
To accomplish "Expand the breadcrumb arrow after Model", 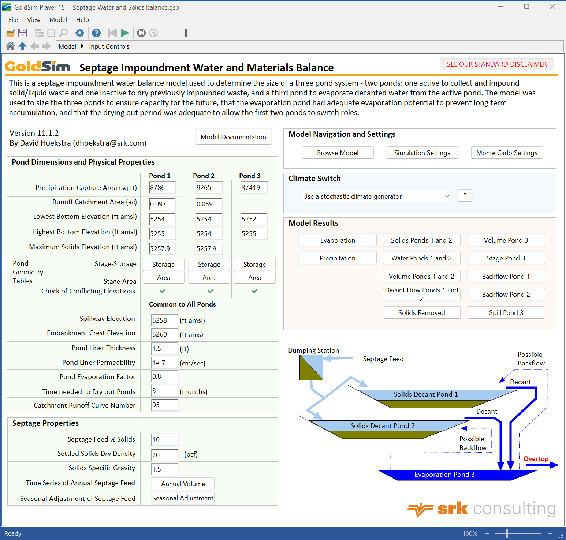I will pyautogui.click(x=82, y=46).
